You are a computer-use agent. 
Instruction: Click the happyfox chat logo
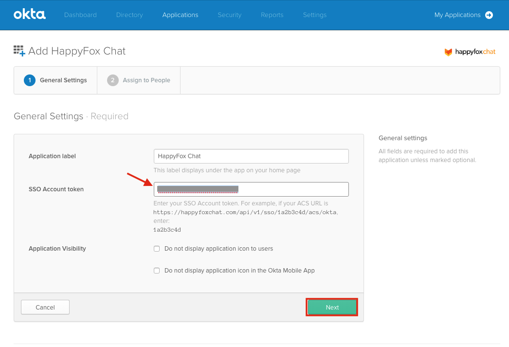point(469,52)
